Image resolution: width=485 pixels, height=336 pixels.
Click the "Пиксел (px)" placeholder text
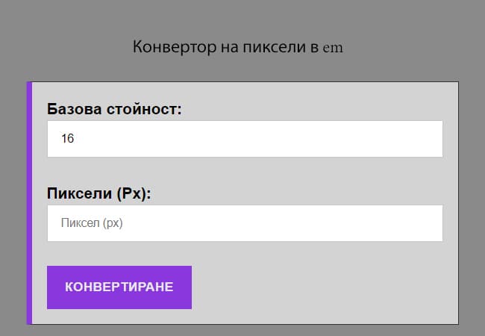91,223
